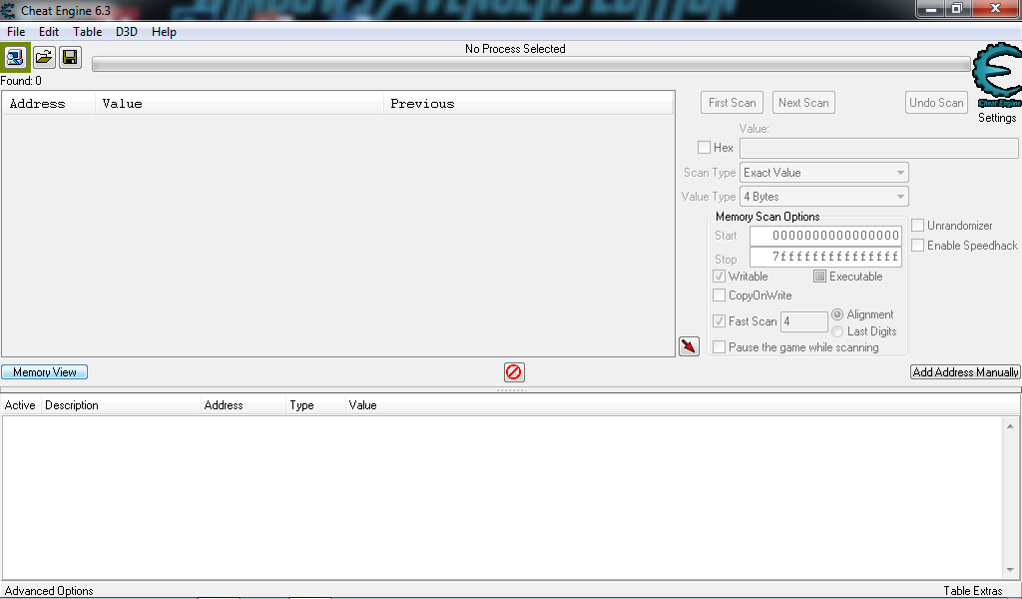Click the scan Value input field
The height and width of the screenshot is (599, 1022).
click(x=879, y=148)
